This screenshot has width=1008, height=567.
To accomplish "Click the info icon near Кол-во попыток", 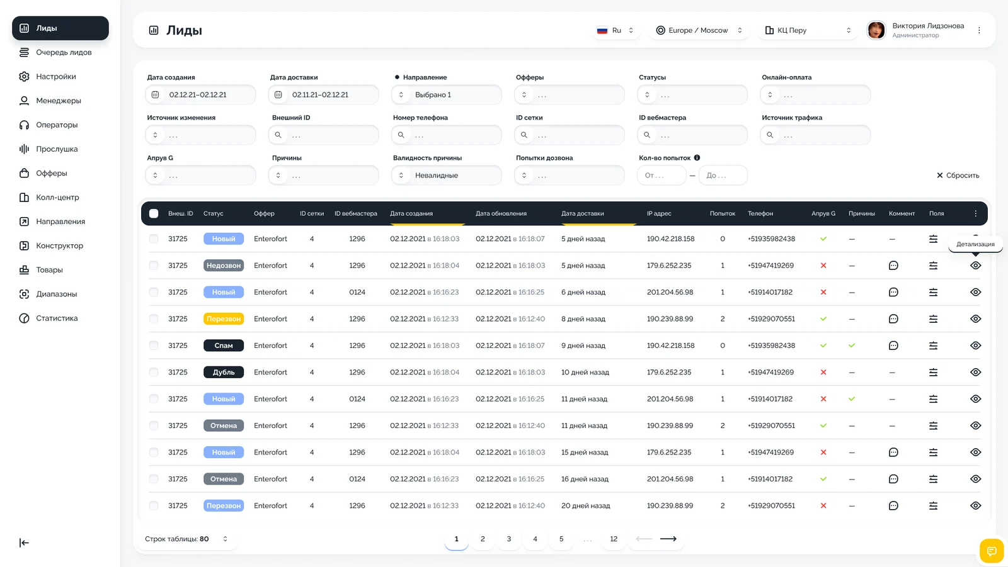I will (x=697, y=158).
